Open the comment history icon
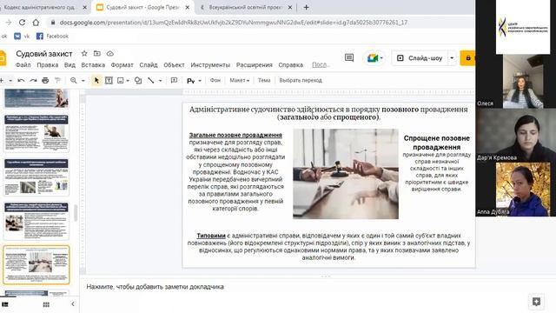Image resolution: width=556 pixels, height=313 pixels. tap(349, 58)
